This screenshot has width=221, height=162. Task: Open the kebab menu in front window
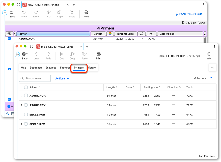pyautogui.click(x=215, y=47)
